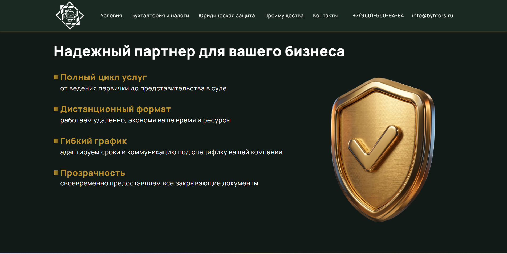The image size is (507, 254).
Task: Open Юридическая защита nav link
Action: click(x=226, y=15)
